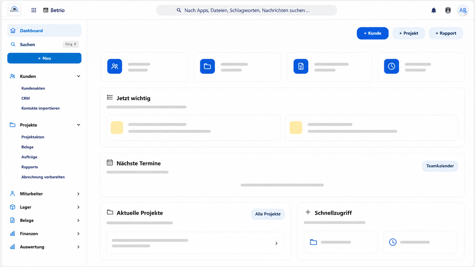Click the customers stat card icon
The height and width of the screenshot is (267, 475).
click(x=115, y=66)
